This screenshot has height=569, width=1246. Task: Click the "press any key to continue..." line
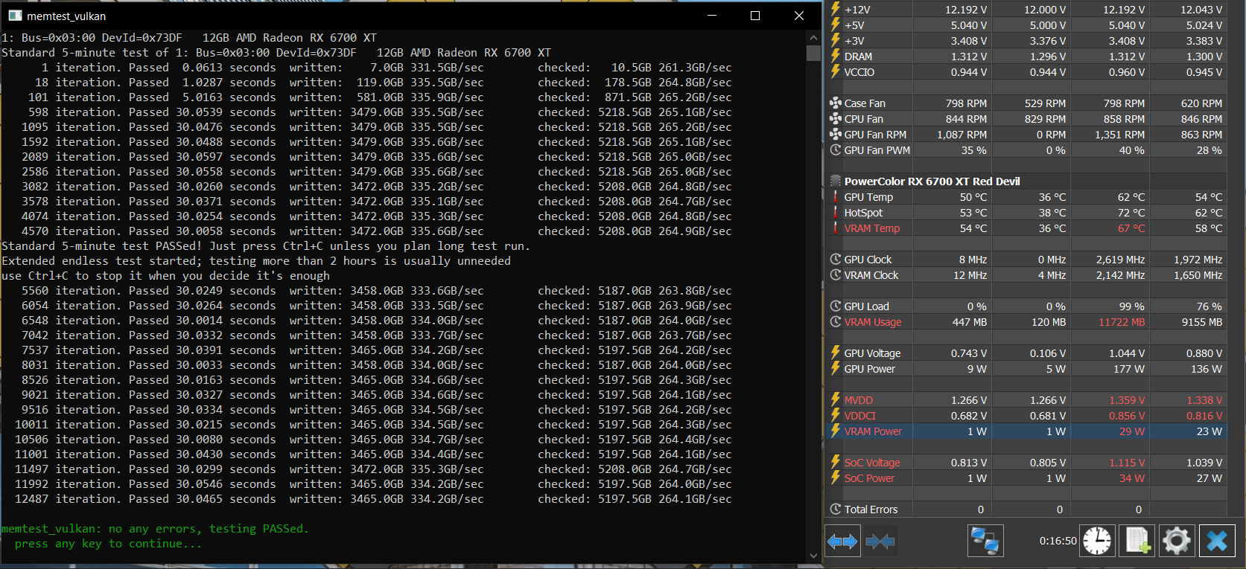(108, 544)
